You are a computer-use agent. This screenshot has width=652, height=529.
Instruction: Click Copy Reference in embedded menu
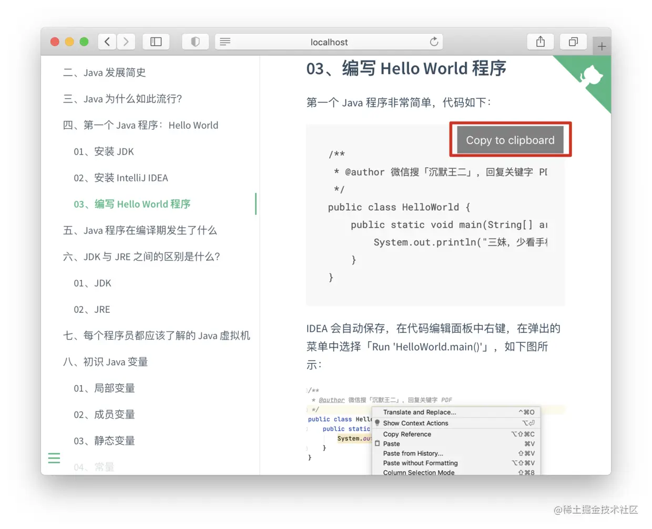pos(407,434)
